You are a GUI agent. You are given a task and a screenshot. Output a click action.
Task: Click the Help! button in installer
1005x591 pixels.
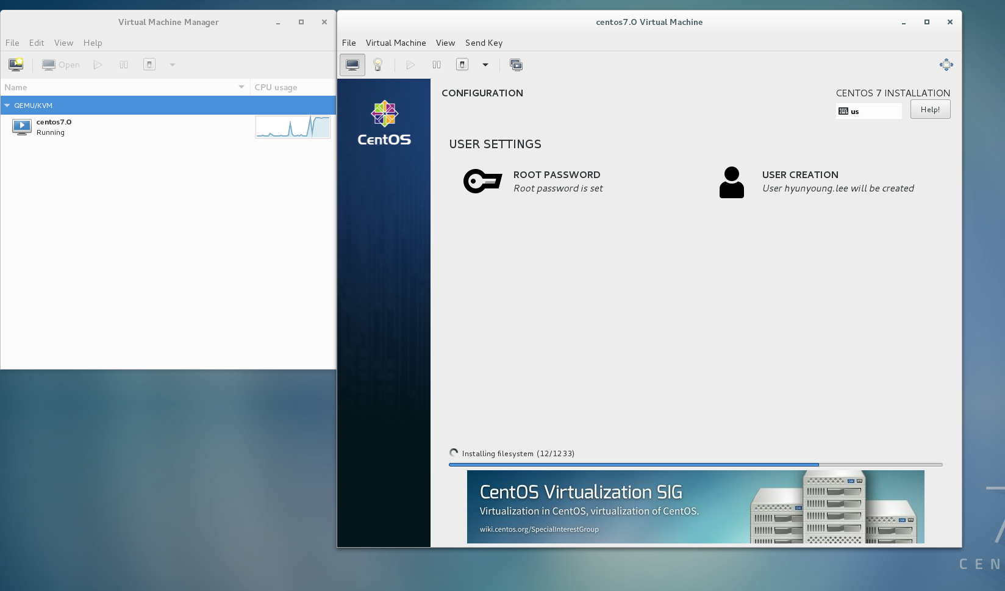pos(930,110)
